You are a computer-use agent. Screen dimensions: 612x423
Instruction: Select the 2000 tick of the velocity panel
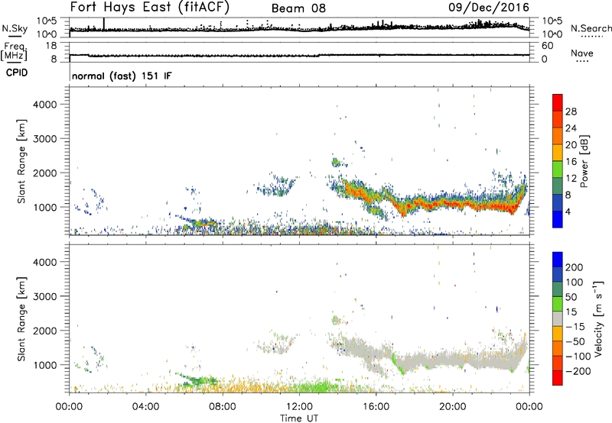45,331
